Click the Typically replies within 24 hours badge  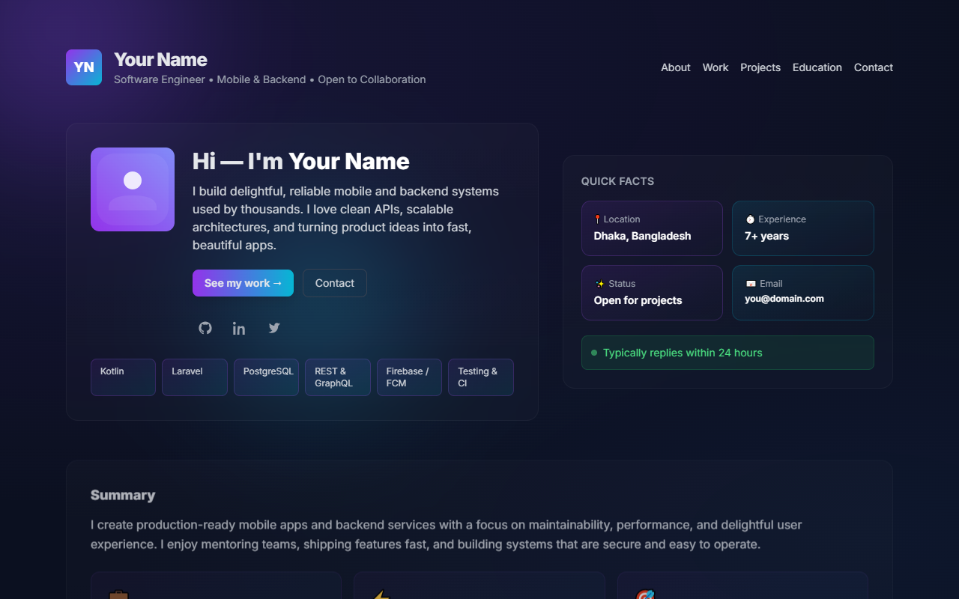[727, 353]
